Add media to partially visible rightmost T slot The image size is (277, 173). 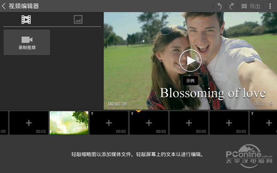(264, 123)
